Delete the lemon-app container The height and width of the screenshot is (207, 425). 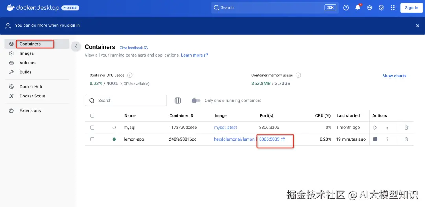point(406,139)
